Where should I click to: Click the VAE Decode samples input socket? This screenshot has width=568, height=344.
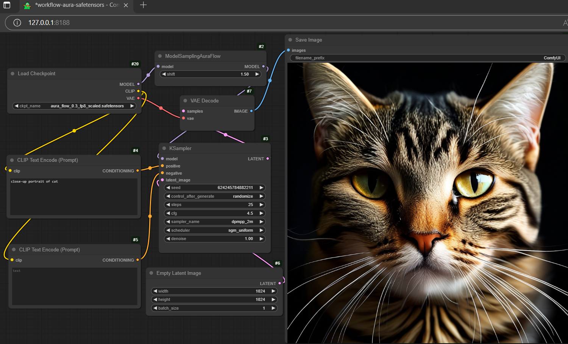coord(184,111)
